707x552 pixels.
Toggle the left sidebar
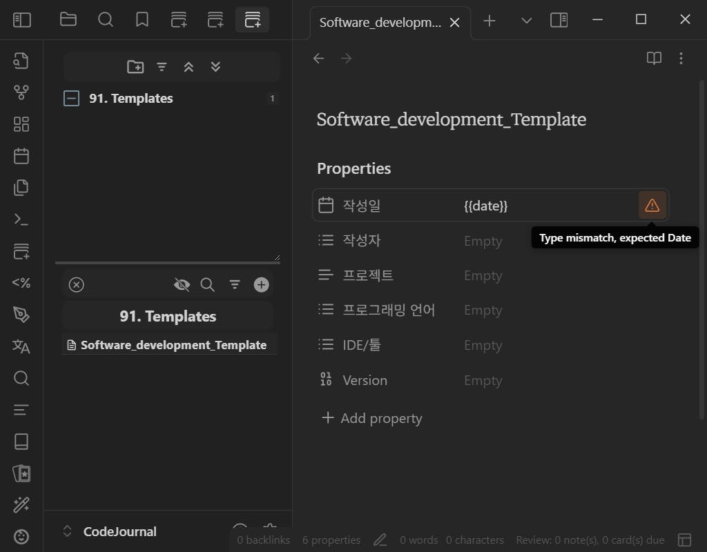22,20
